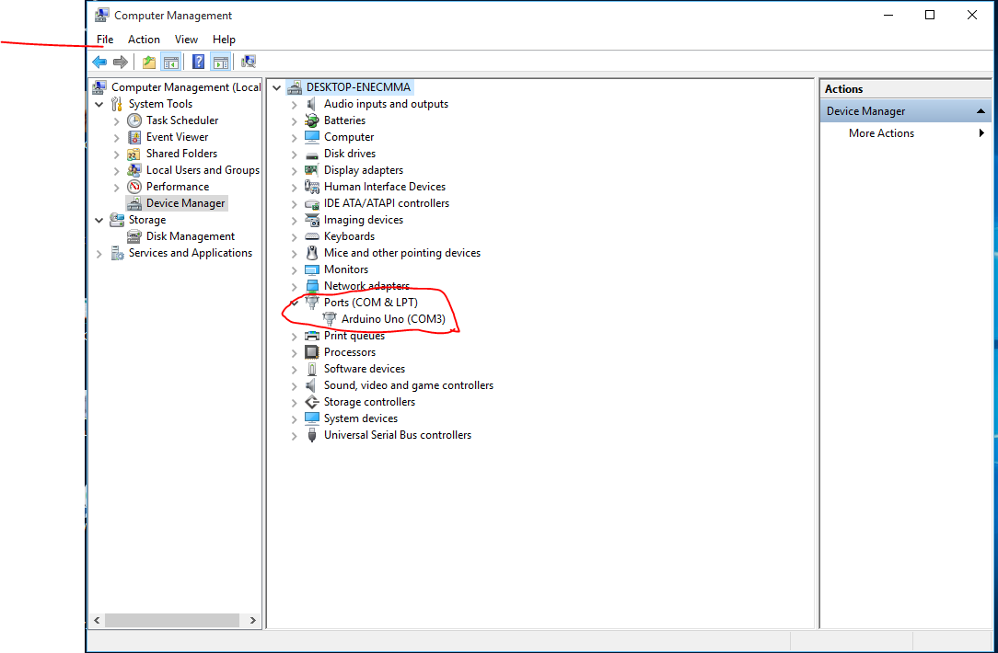Click the blue Help question mark icon
Image resolution: width=998 pixels, height=653 pixels.
coord(199,62)
